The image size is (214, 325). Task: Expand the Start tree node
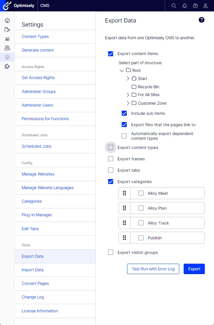point(128,78)
